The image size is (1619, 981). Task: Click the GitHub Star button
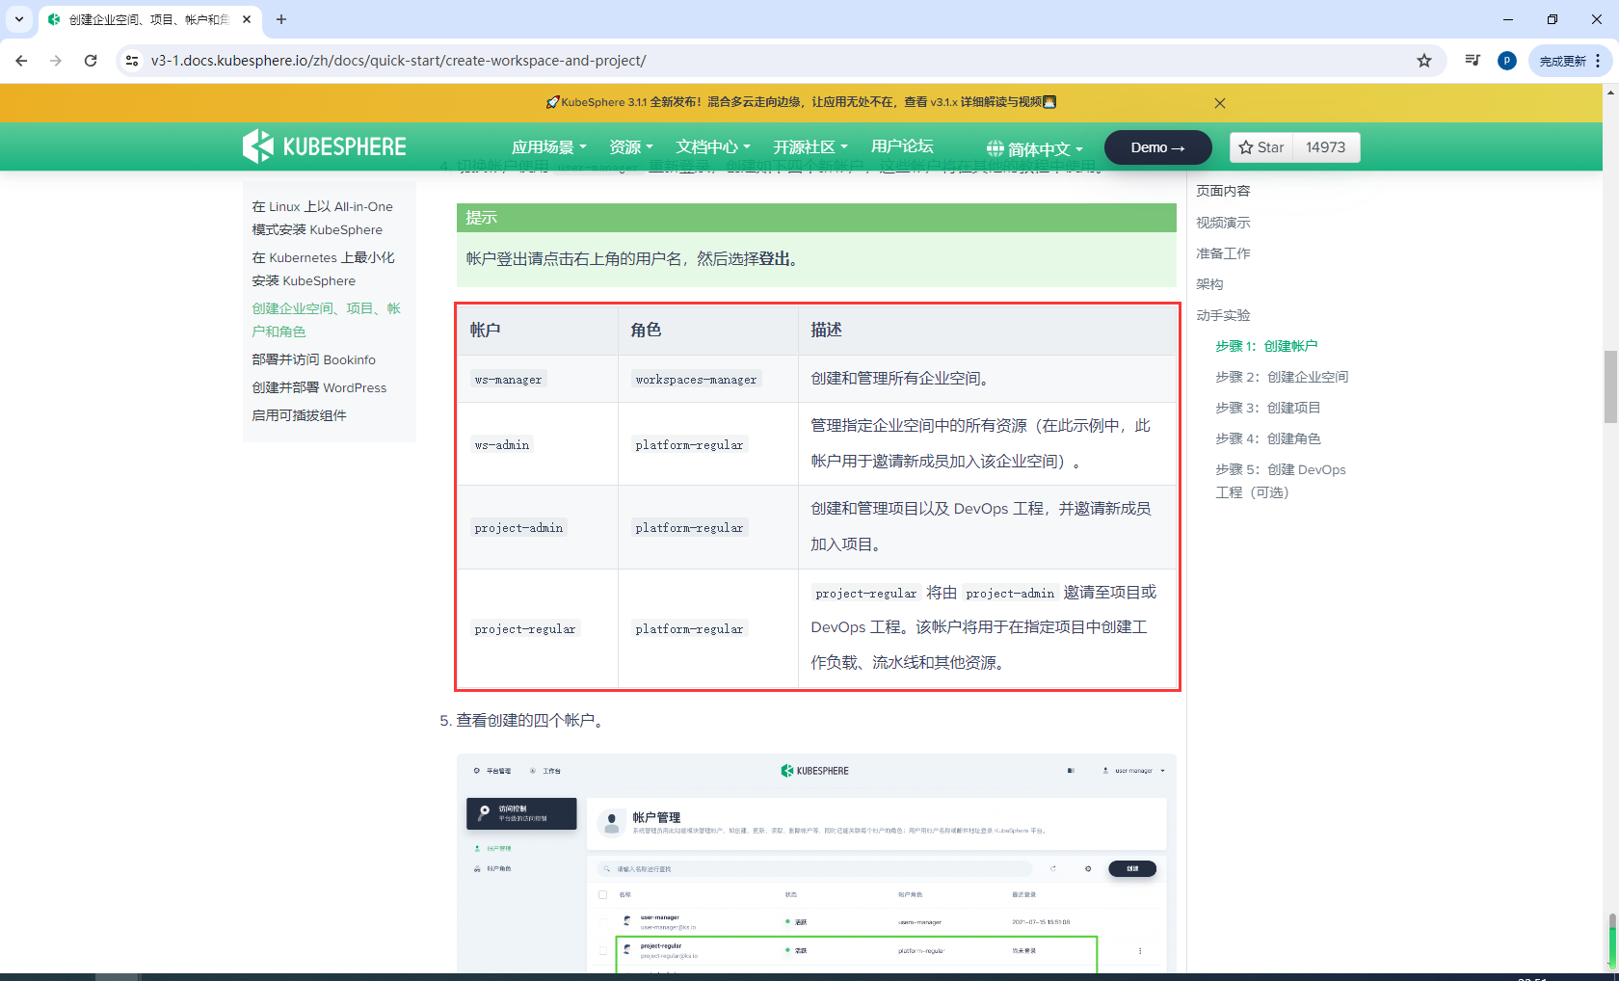point(1261,147)
